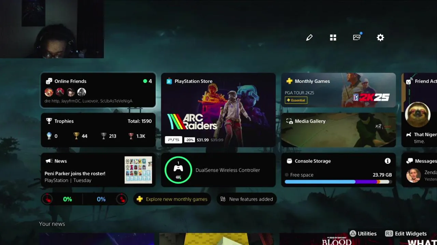Screen dimensions: 437x245
Task: Click the platinum trophy icon
Action: coord(49,136)
